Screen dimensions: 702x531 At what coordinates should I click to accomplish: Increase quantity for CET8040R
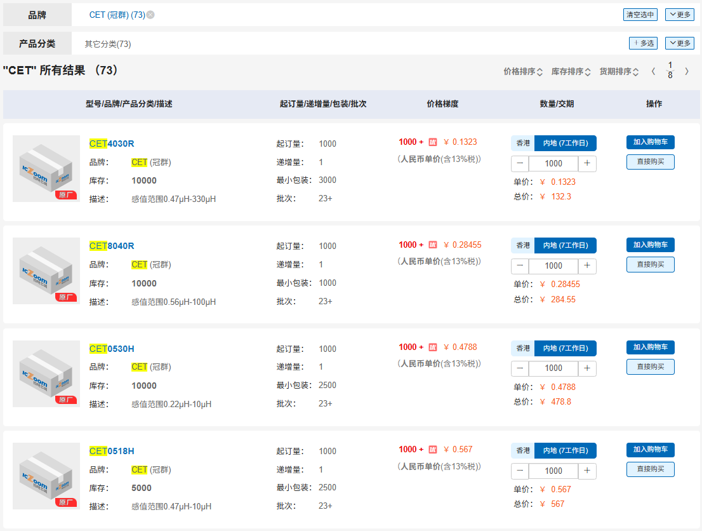point(587,265)
